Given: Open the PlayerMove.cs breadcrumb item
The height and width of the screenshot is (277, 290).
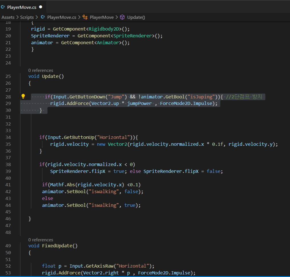Looking at the screenshot, I should coord(62,17).
